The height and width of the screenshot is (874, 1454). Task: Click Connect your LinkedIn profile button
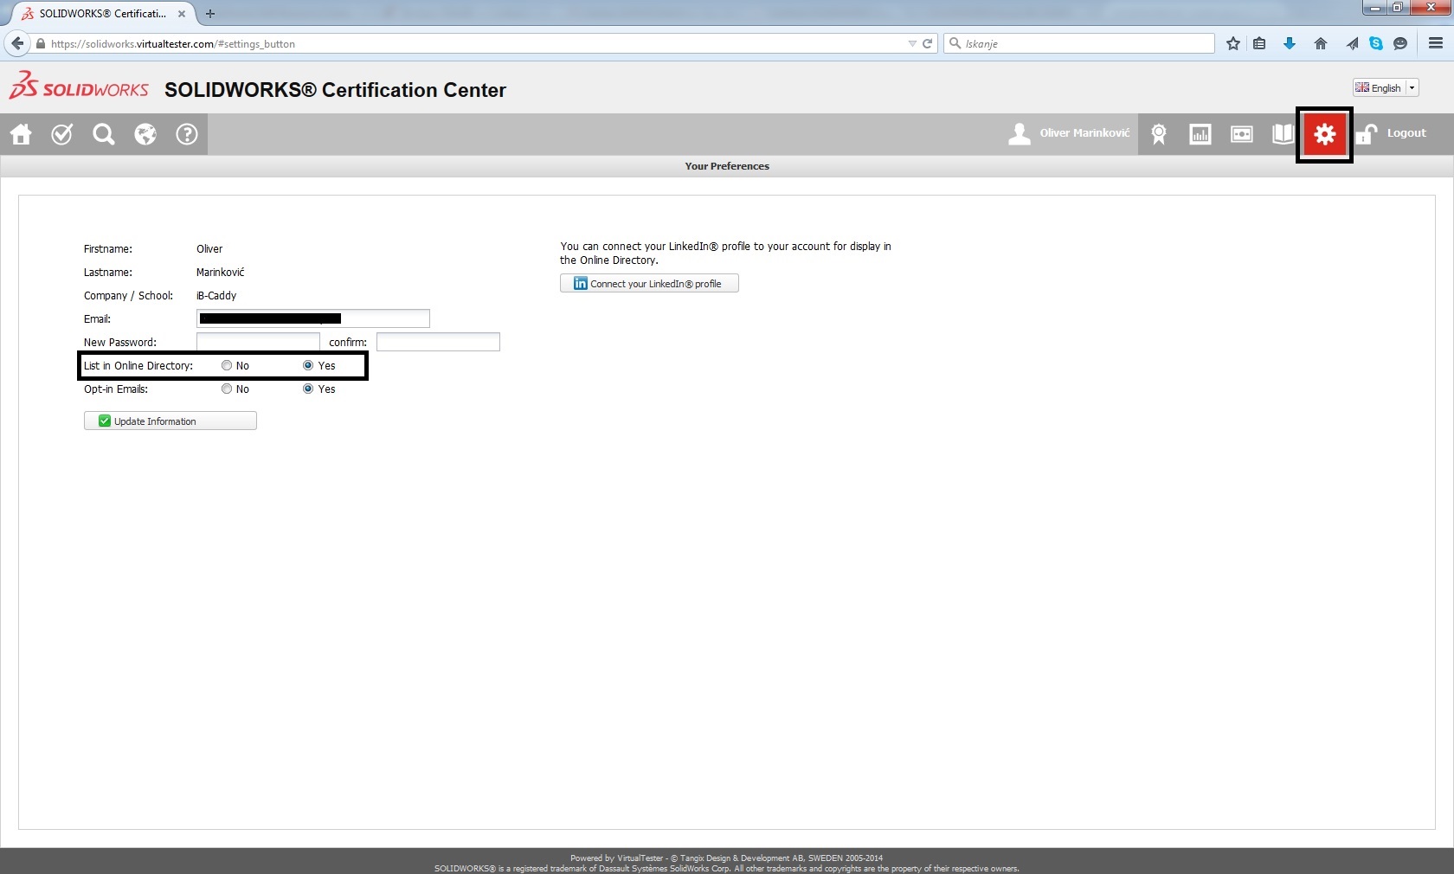coord(649,284)
